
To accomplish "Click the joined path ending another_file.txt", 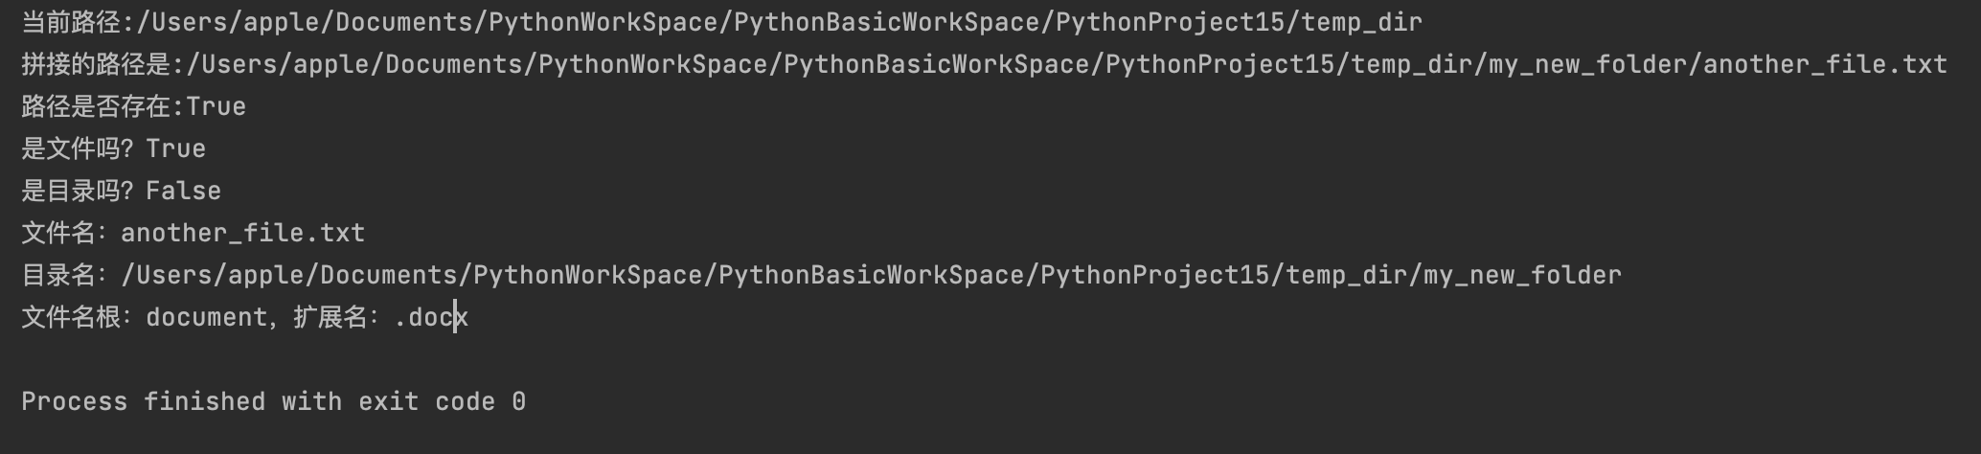I will pyautogui.click(x=984, y=64).
